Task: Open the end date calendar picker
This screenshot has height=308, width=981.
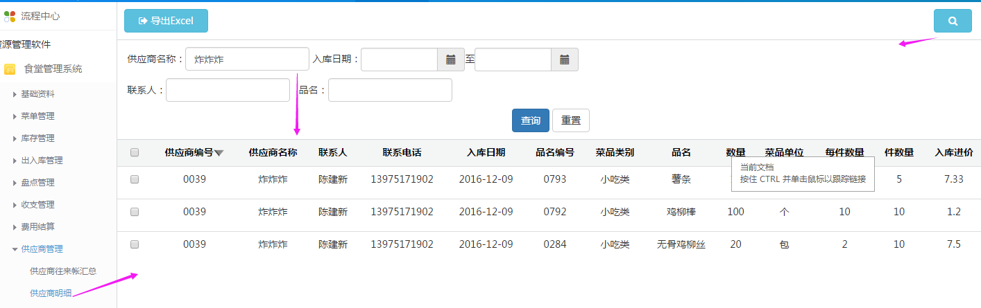Action: [x=564, y=60]
